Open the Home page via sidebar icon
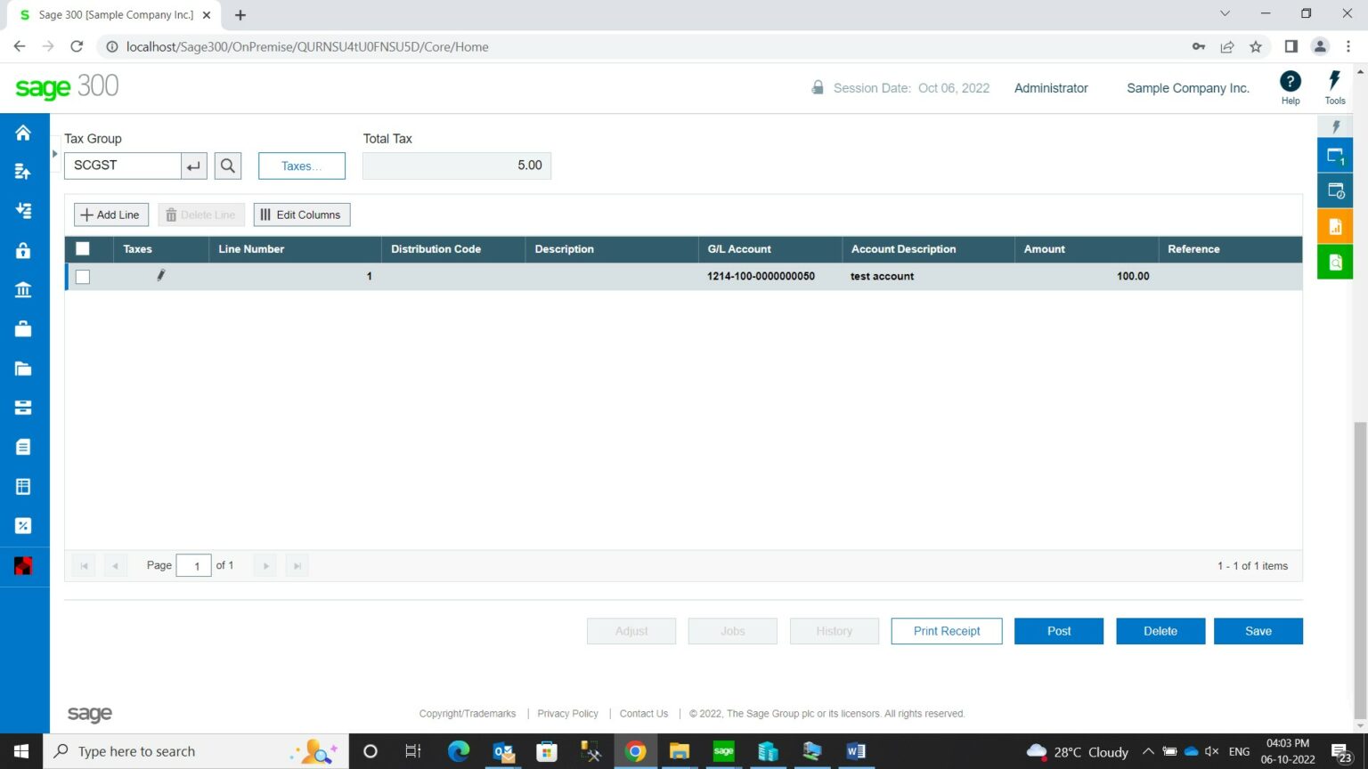The width and height of the screenshot is (1368, 769). tap(24, 132)
